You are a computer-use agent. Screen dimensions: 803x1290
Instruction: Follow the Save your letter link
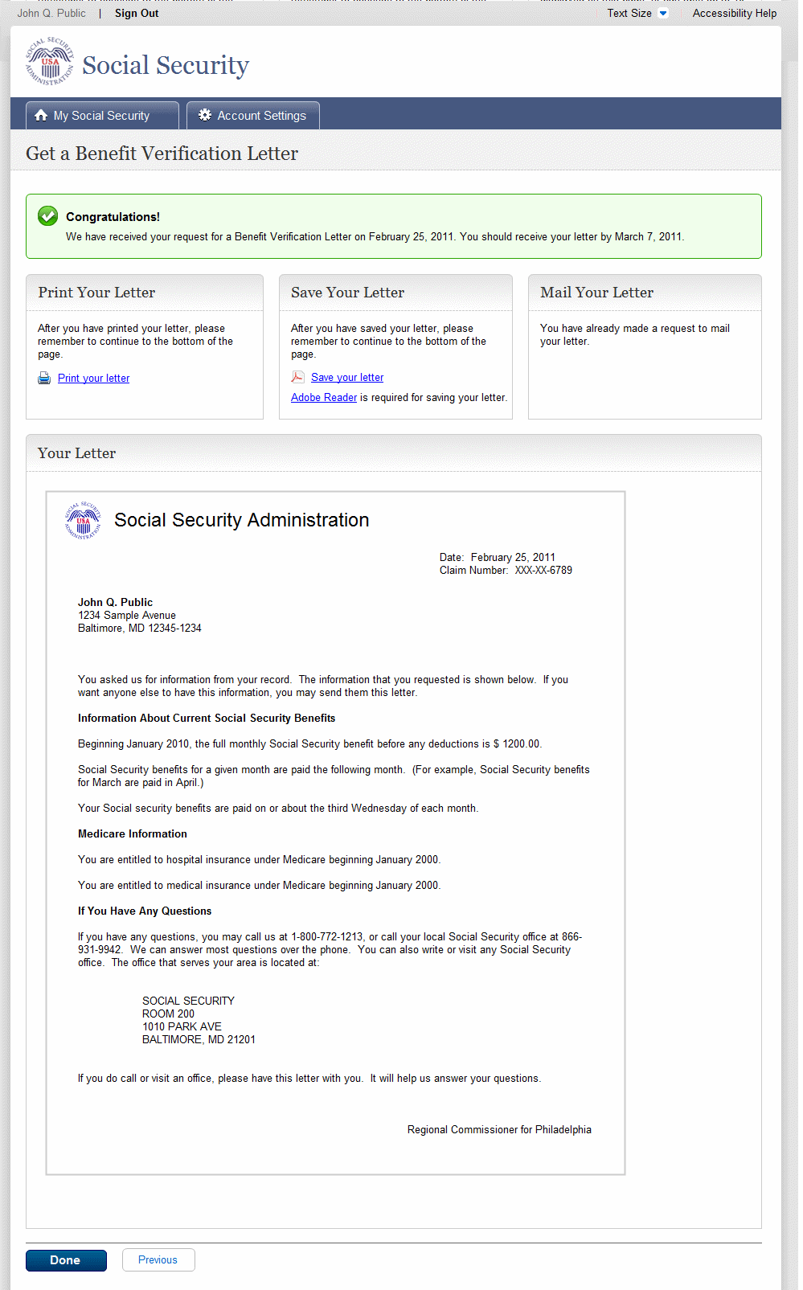347,378
